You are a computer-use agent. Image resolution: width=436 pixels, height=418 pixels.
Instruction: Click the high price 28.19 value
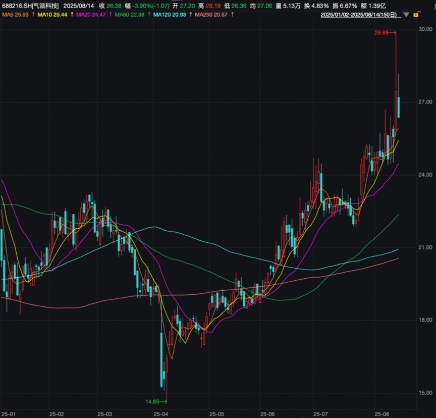coord(213,6)
